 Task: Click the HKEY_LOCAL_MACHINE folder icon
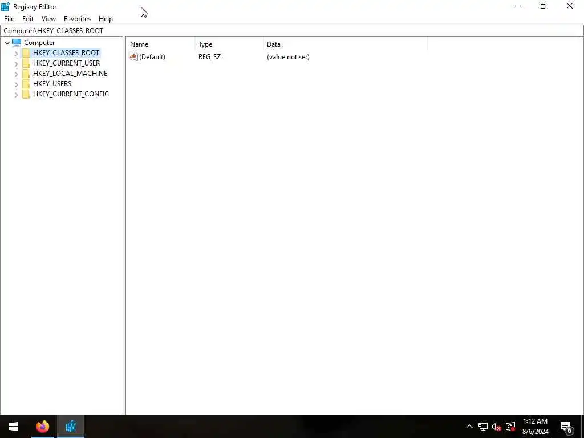(26, 74)
